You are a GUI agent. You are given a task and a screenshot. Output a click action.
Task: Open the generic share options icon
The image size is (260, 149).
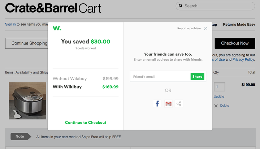click(x=179, y=103)
